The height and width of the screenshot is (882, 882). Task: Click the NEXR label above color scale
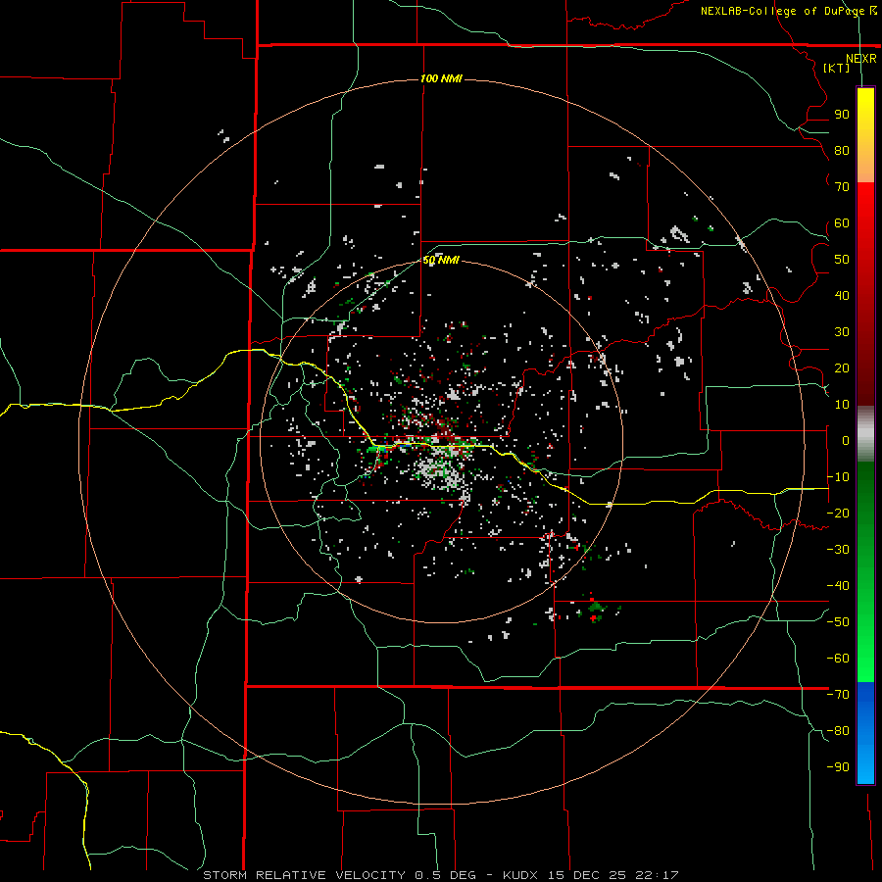pyautogui.click(x=861, y=59)
